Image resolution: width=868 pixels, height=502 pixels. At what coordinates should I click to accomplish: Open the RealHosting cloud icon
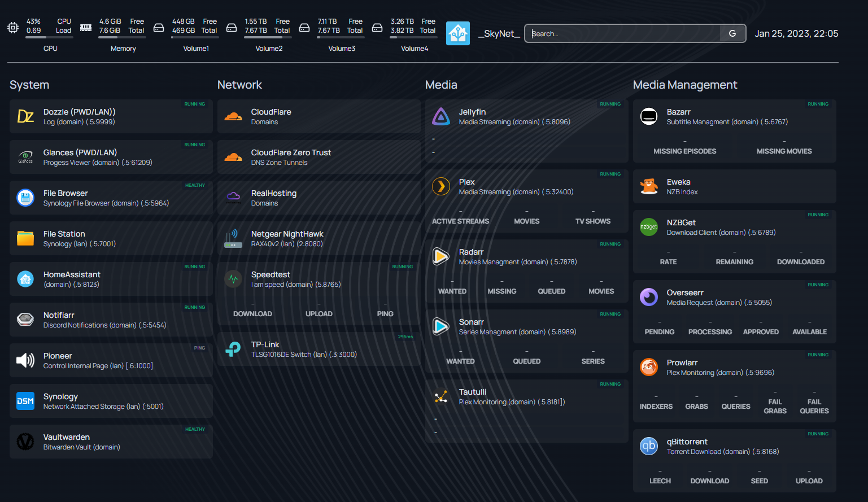click(233, 198)
